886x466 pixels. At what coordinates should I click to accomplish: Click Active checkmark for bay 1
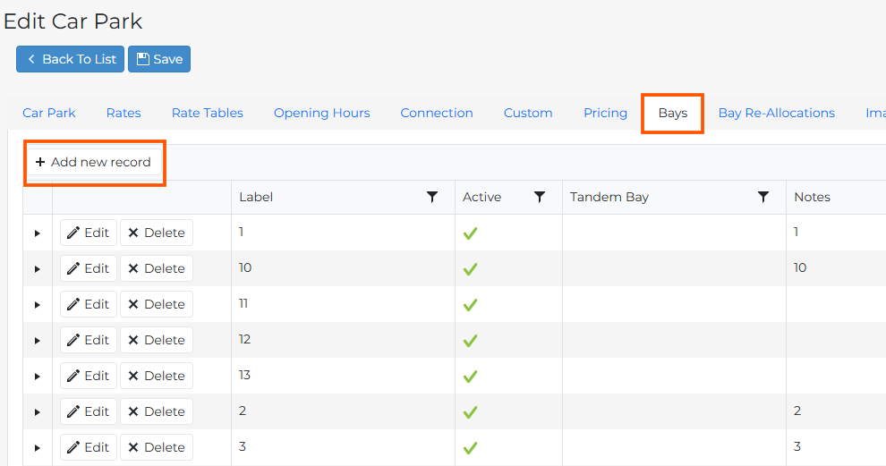pyautogui.click(x=470, y=233)
